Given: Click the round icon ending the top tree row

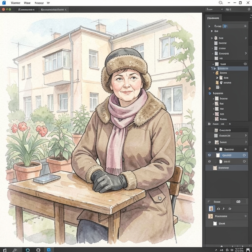Looking at the screenshot, I should point(245,26).
